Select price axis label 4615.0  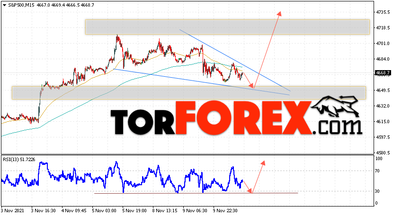click(x=383, y=122)
